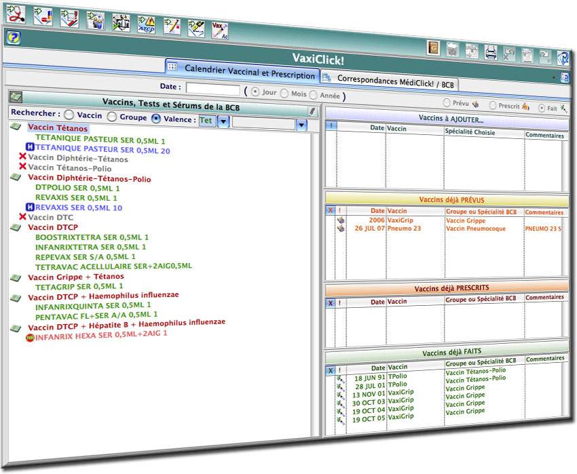Select BOOSTRIXTETRA SER 0,5ML 1 in the list

92,237
